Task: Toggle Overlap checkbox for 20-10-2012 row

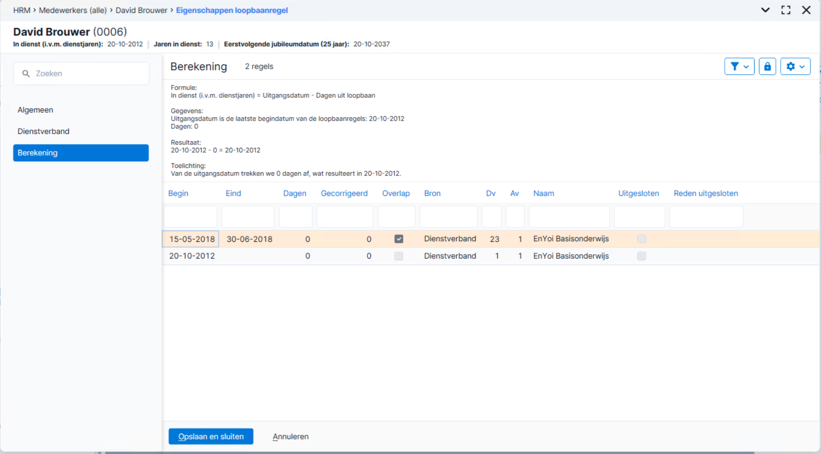Action: pyautogui.click(x=399, y=256)
